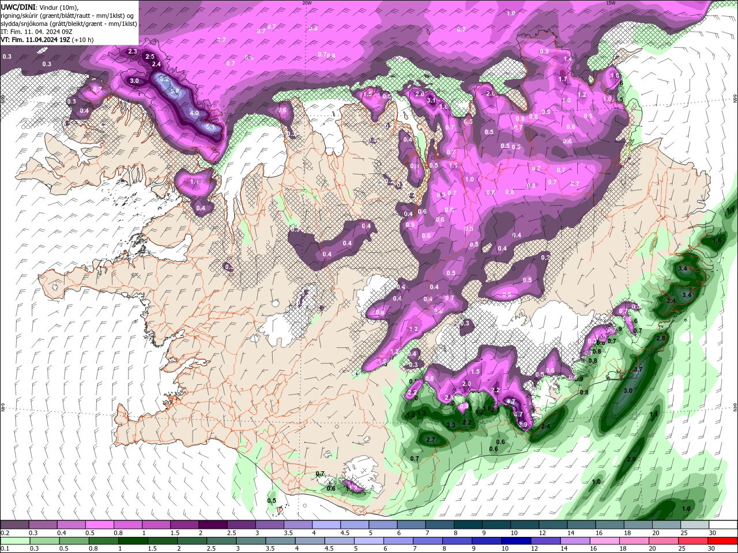
Task: Click the 2.8 rain value off the southeast coast
Action: pyautogui.click(x=661, y=338)
